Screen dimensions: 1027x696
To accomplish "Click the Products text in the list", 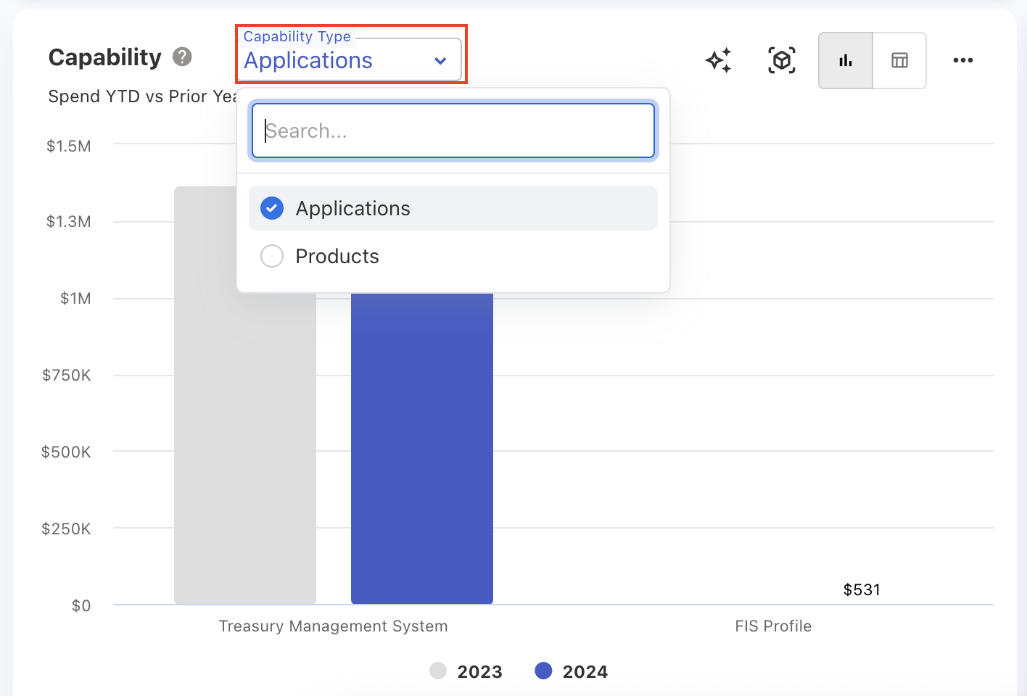I will [337, 256].
